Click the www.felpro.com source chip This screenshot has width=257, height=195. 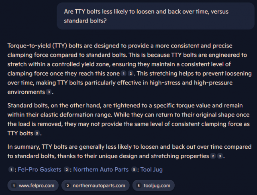tap(33, 185)
